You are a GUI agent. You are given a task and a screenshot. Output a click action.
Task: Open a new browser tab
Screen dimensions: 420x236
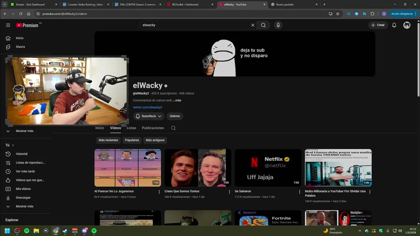(325, 4)
